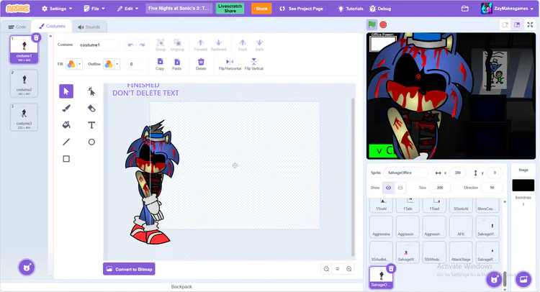Image resolution: width=540 pixels, height=292 pixels.
Task: Enter full screen stage mode
Action: pos(530,24)
